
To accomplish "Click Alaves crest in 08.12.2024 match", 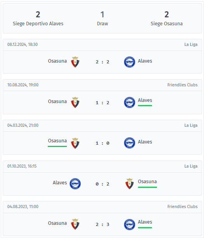I will click(129, 62).
